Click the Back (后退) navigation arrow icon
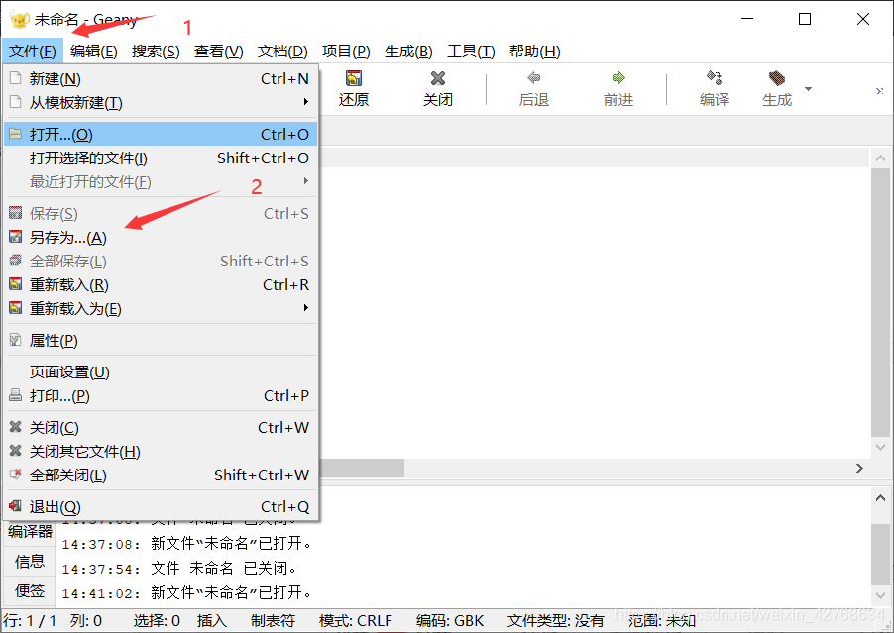Viewport: 894px width, 633px height. click(533, 78)
